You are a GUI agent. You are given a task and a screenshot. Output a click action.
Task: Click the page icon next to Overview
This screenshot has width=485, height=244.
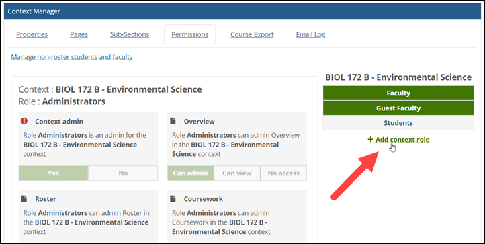(173, 121)
